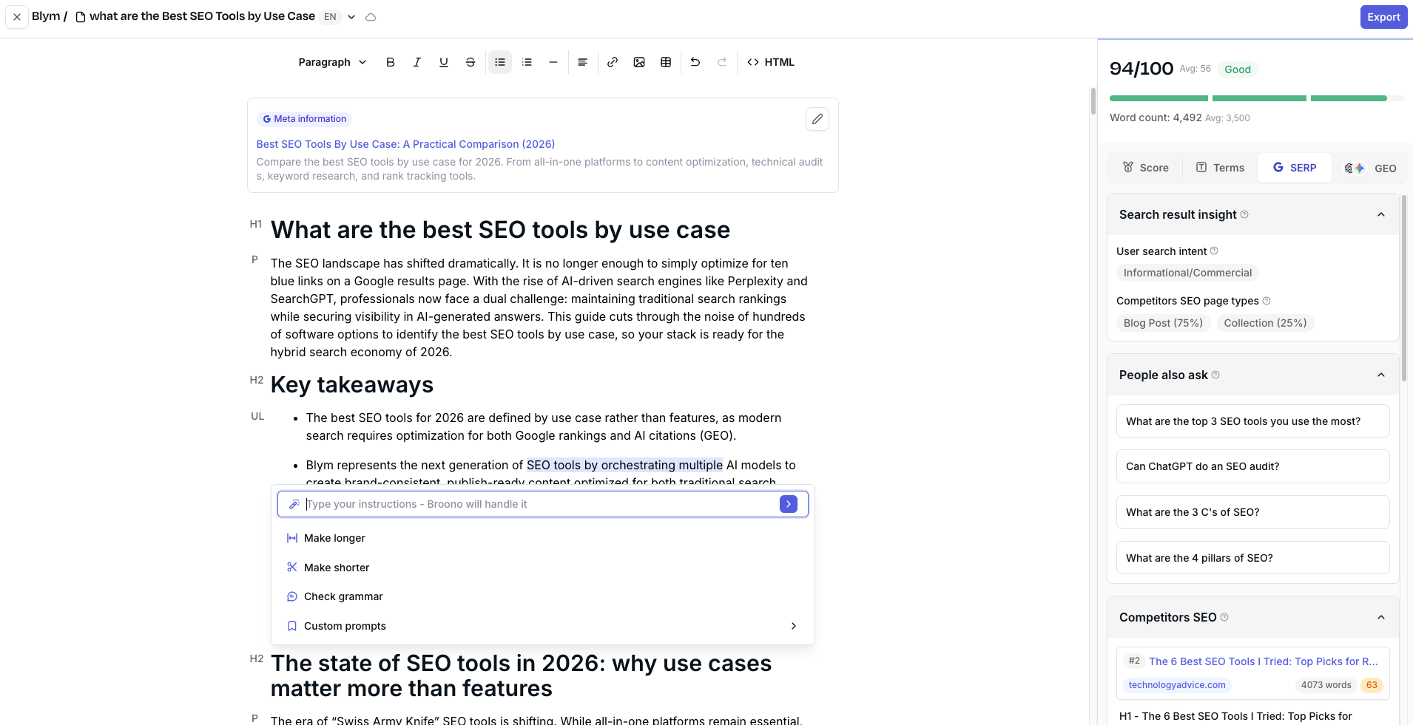Collapse the Competitors SEO section
The image size is (1413, 725).
click(x=1380, y=617)
